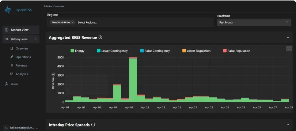Toggle Lower Contingency legend series
296x131 pixels.
pos(112,51)
